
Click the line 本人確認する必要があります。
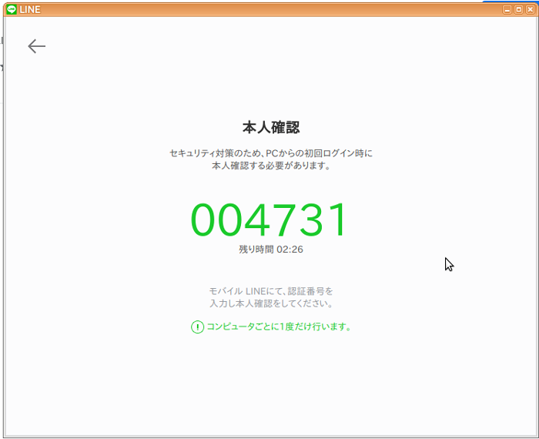click(271, 166)
